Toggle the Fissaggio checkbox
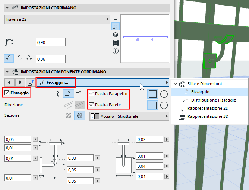 7,93
